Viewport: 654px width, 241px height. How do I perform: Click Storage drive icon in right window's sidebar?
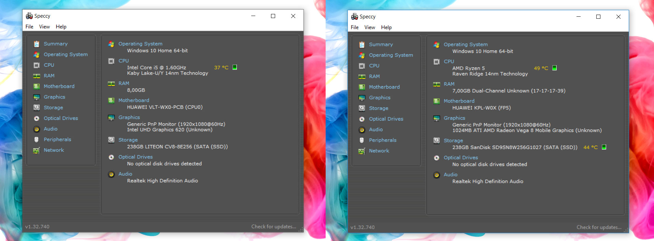tap(362, 108)
